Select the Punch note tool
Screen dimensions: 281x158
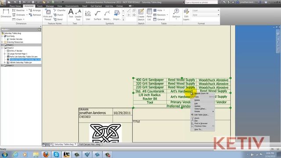tap(58, 15)
